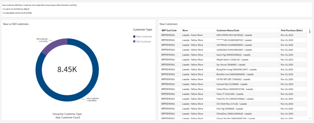Screen dimensions: 314x123
Task: Click the blue New Customer legend swatch
Action: pos(134,37)
